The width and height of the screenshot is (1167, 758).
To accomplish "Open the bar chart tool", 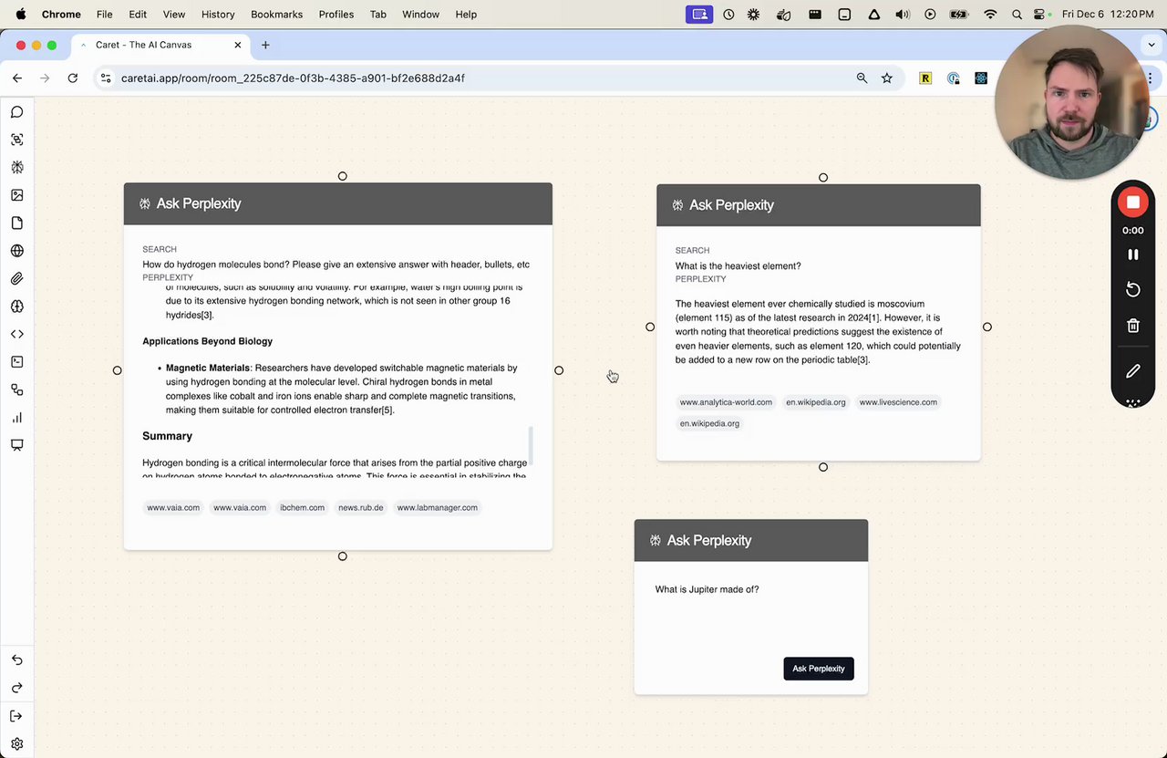I will tap(16, 418).
